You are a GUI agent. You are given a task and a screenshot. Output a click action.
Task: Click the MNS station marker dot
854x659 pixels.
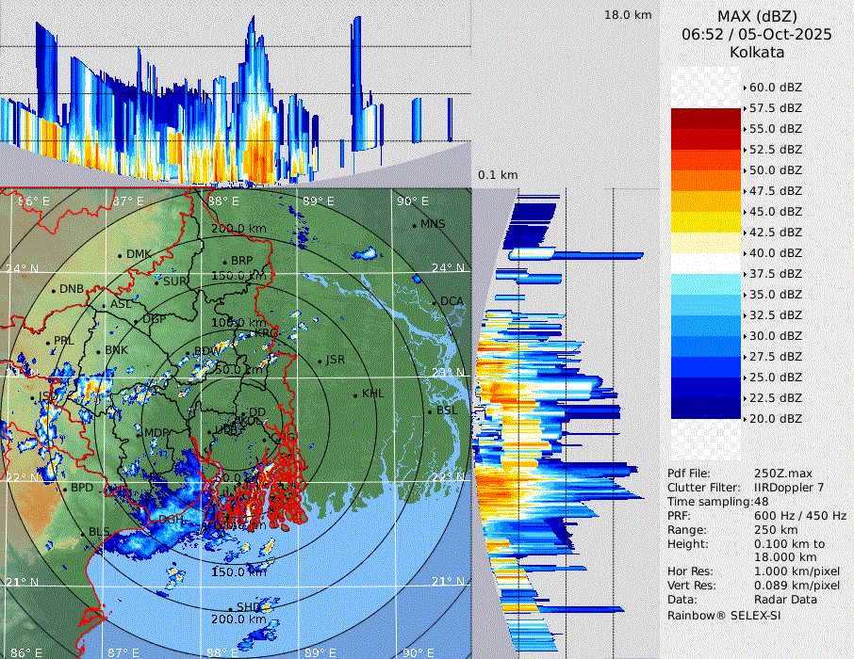pos(414,226)
